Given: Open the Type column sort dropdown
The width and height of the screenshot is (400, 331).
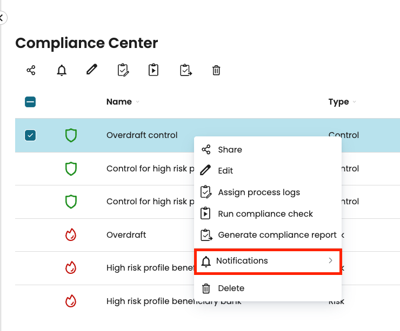Looking at the screenshot, I should [x=354, y=102].
